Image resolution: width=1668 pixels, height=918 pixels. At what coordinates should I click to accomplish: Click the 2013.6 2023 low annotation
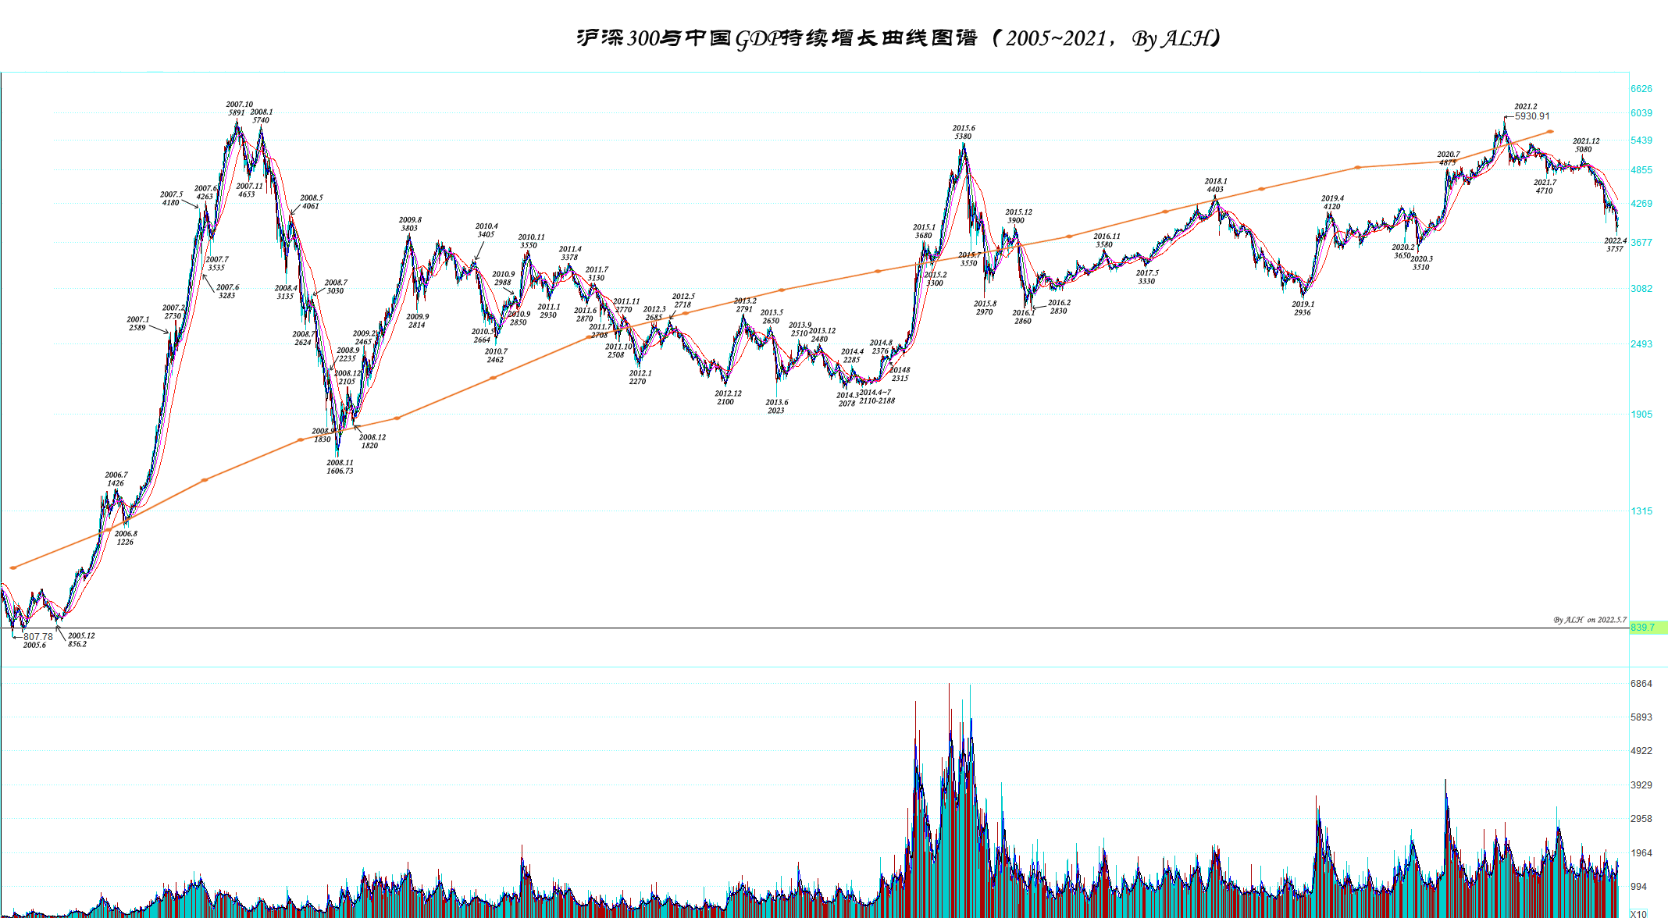(776, 406)
